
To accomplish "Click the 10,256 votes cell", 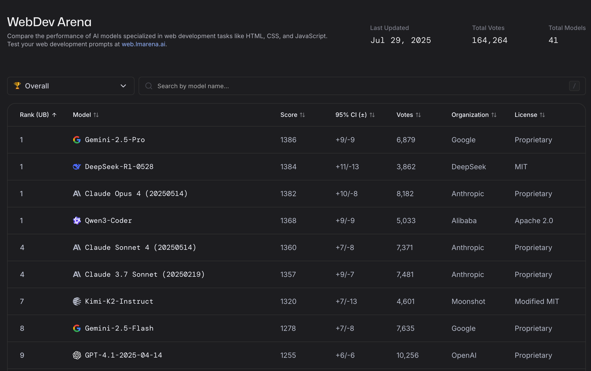I will click(x=408, y=355).
